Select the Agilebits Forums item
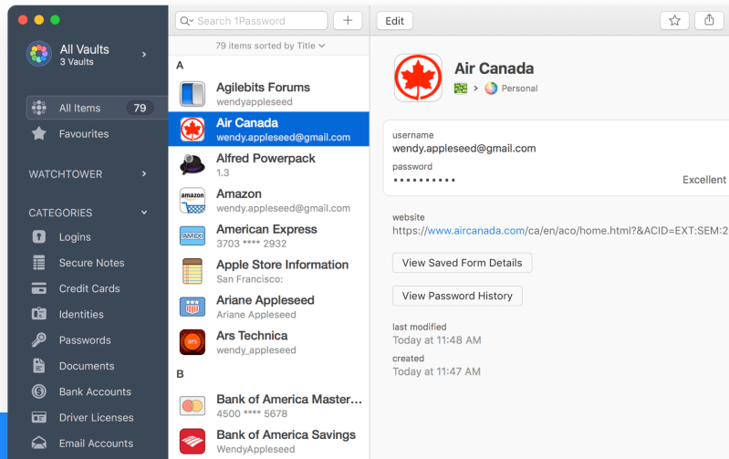Image resolution: width=729 pixels, height=459 pixels. 269,94
